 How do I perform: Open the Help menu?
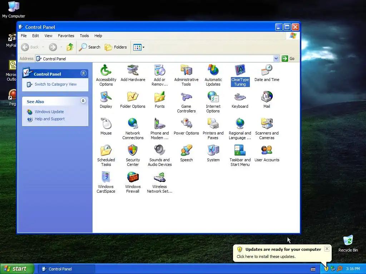[x=98, y=36]
